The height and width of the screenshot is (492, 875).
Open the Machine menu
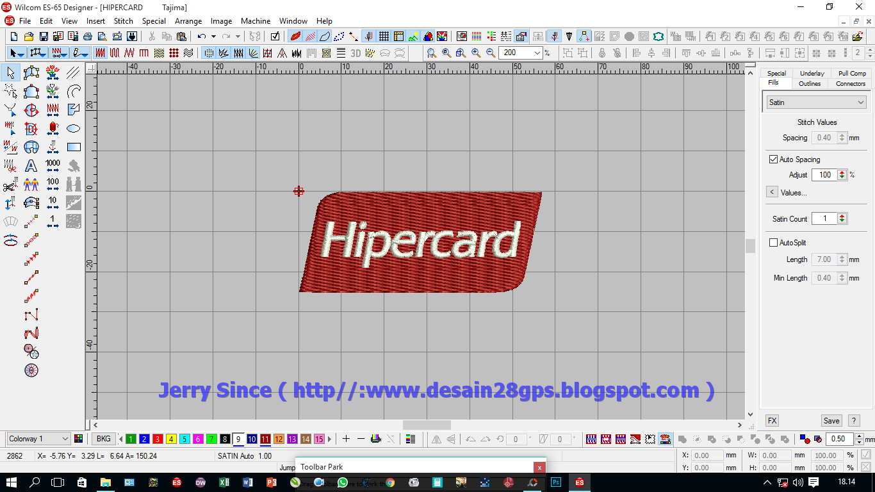pyautogui.click(x=256, y=20)
